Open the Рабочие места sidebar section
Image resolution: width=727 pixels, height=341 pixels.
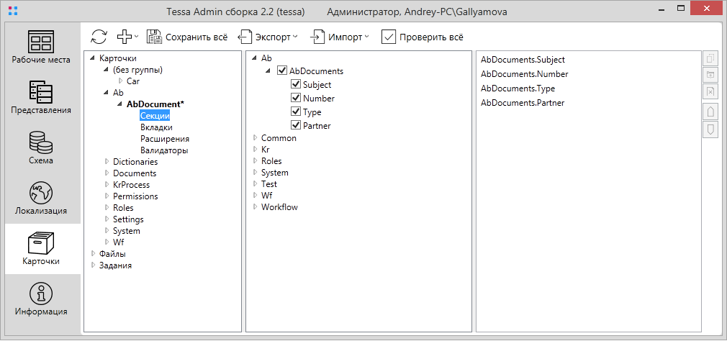[x=41, y=47]
